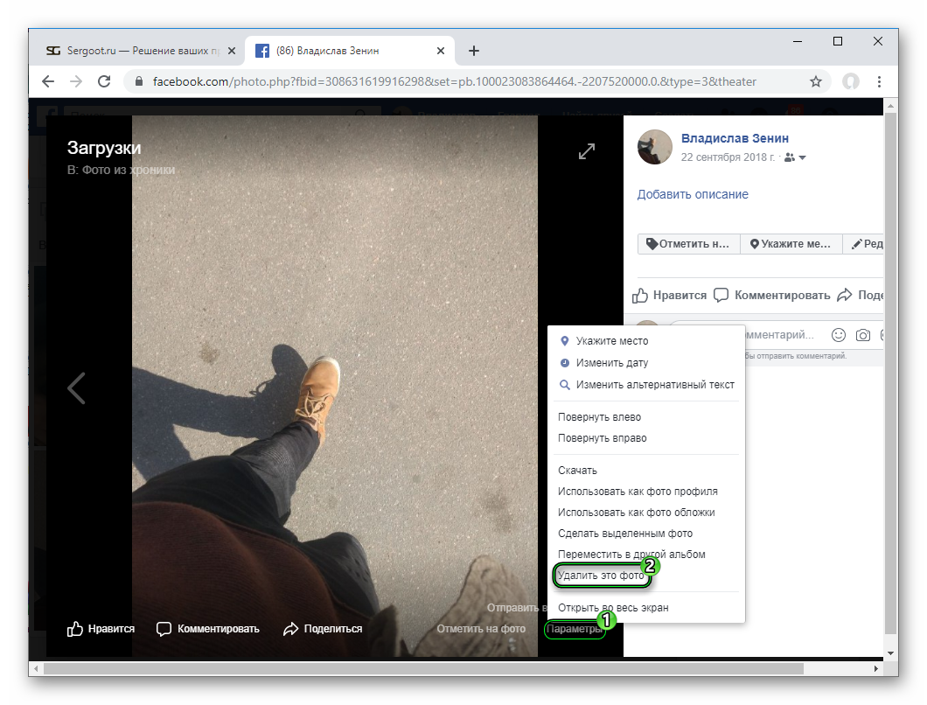927x705 pixels.
Task: Click the vertical scrollbar down arrow
Action: 890,653
